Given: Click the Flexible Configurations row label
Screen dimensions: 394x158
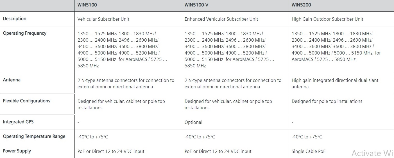Looking at the screenshot, I should (26, 101).
